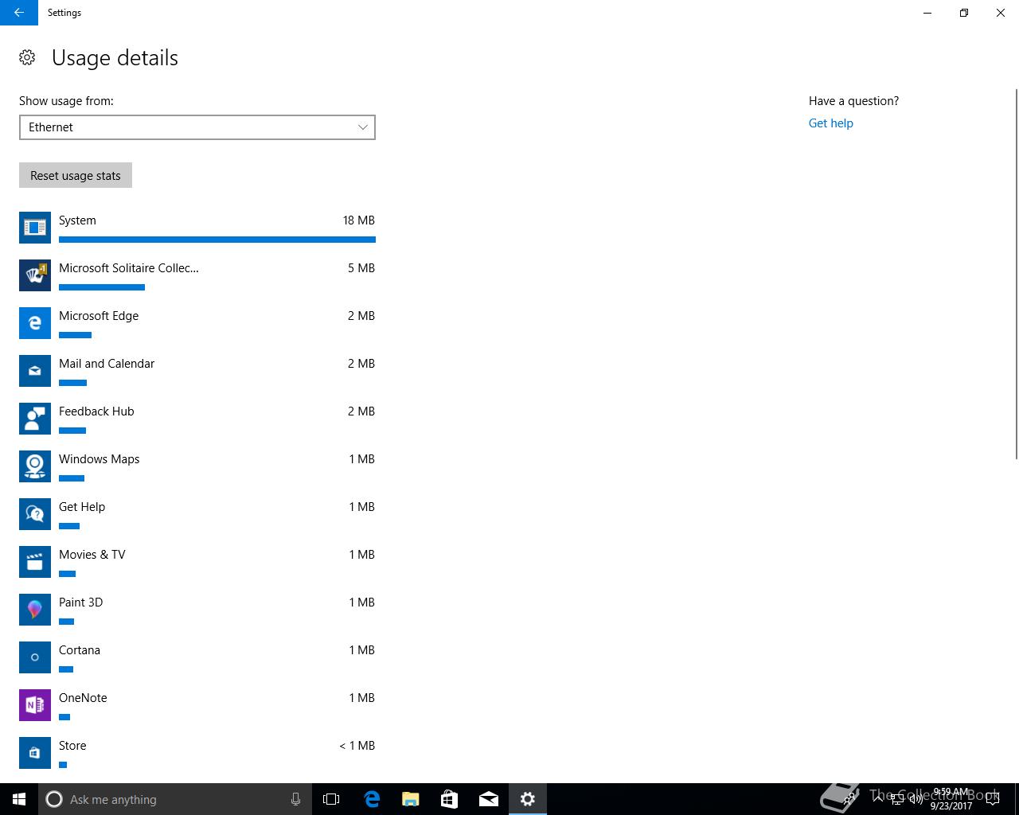Select the Windows Maps label

[99, 459]
